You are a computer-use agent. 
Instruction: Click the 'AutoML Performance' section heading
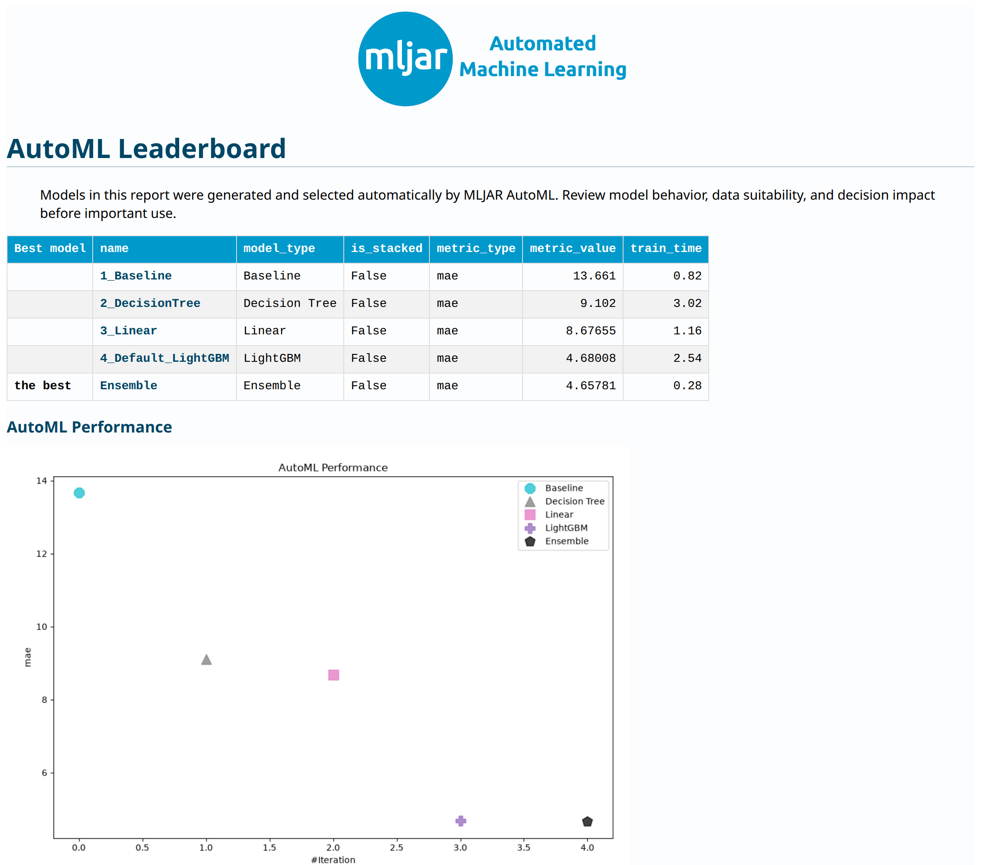click(x=89, y=427)
